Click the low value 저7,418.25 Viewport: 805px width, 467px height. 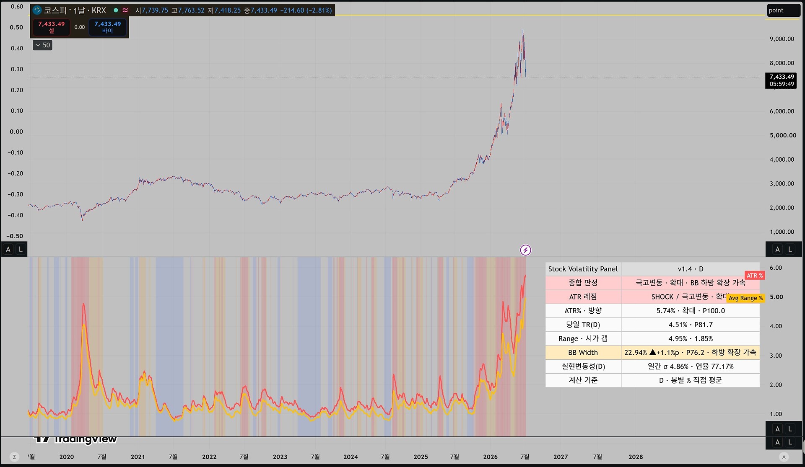[224, 10]
